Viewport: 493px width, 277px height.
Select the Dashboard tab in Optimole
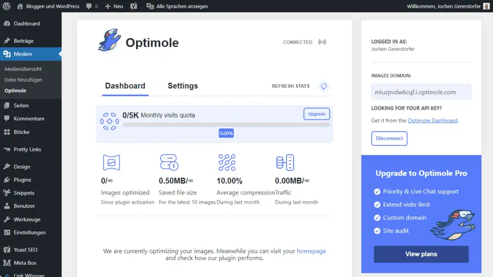point(125,86)
